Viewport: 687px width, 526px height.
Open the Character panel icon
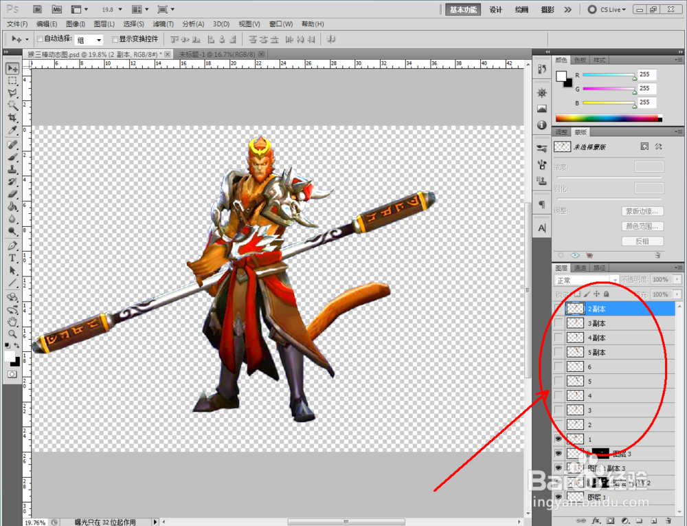point(542,228)
